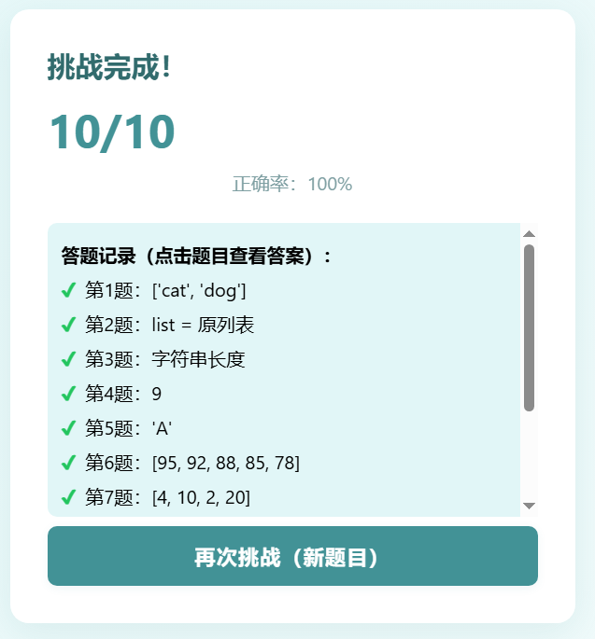Show answer for 第7题: [4, 10, 2, 20]
Image resolution: width=595 pixels, height=639 pixels.
168,497
